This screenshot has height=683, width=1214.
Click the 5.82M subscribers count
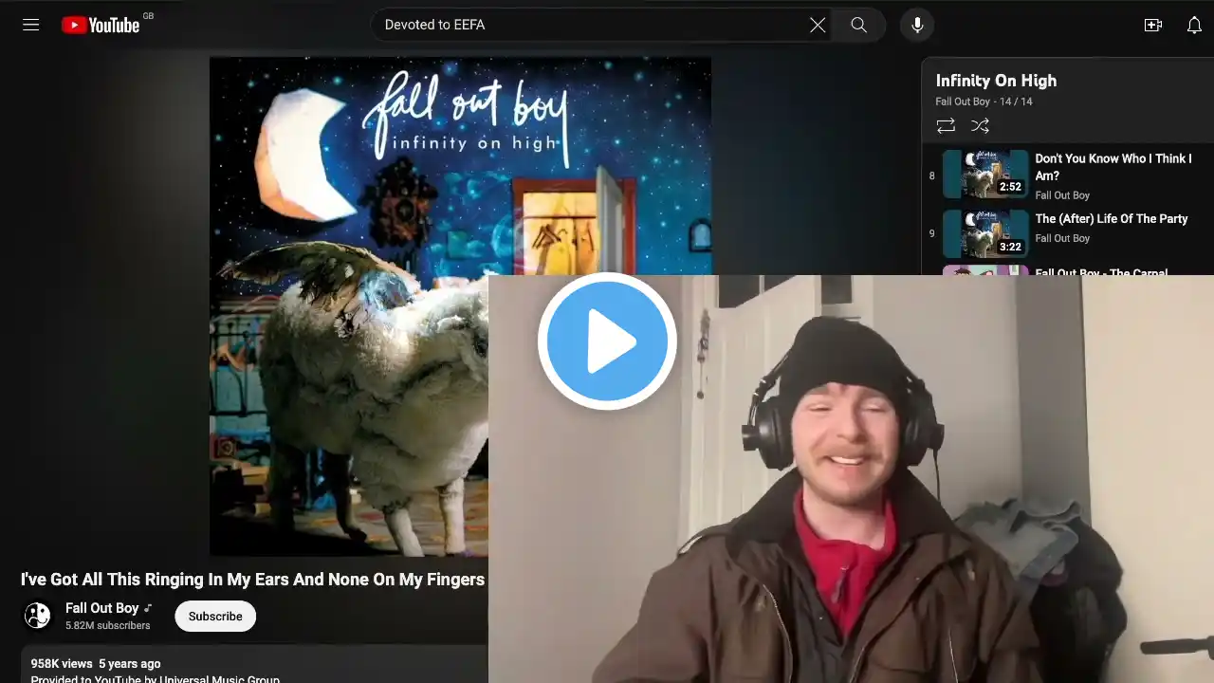tap(108, 626)
